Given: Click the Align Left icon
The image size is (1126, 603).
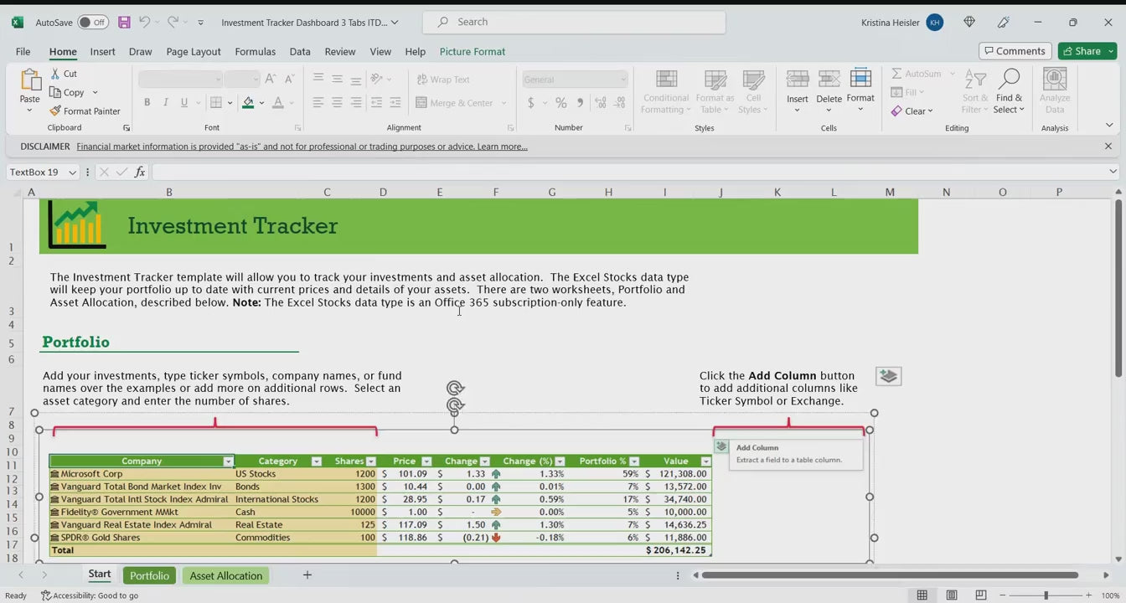Looking at the screenshot, I should pyautogui.click(x=318, y=103).
